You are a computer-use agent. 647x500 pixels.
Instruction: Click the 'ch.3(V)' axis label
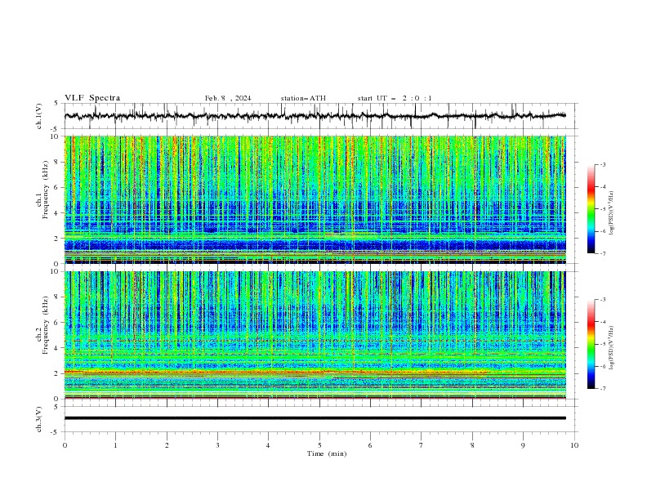tap(39, 419)
